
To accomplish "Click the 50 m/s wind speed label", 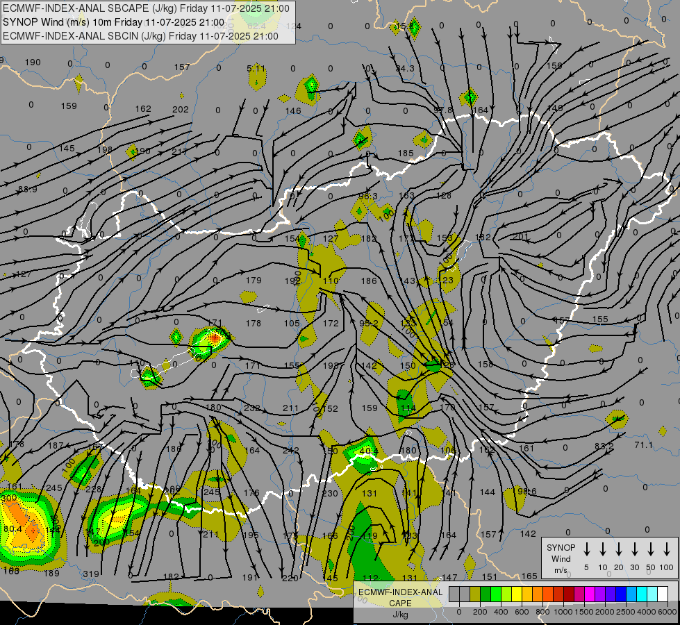I will point(651,567).
